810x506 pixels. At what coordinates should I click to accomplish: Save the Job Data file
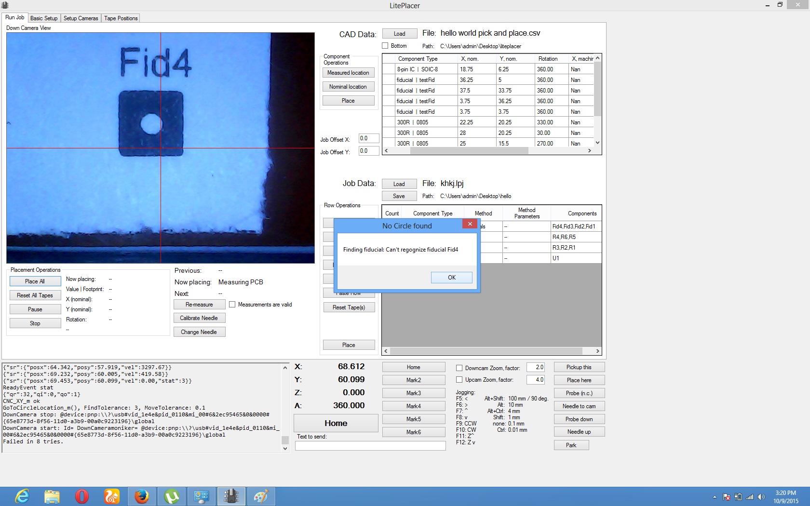click(x=399, y=196)
